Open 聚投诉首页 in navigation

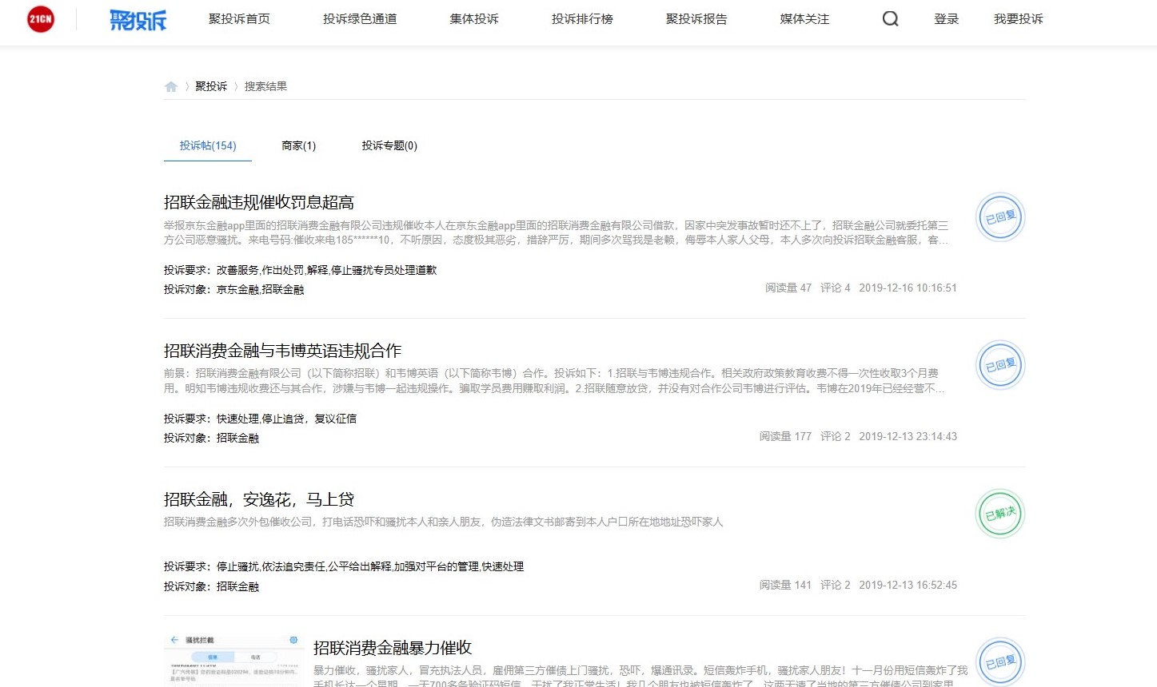pyautogui.click(x=239, y=18)
